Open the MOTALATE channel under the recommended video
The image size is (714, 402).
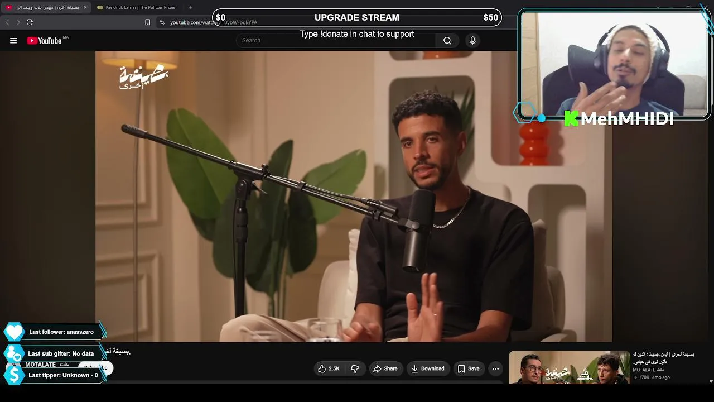click(648, 370)
